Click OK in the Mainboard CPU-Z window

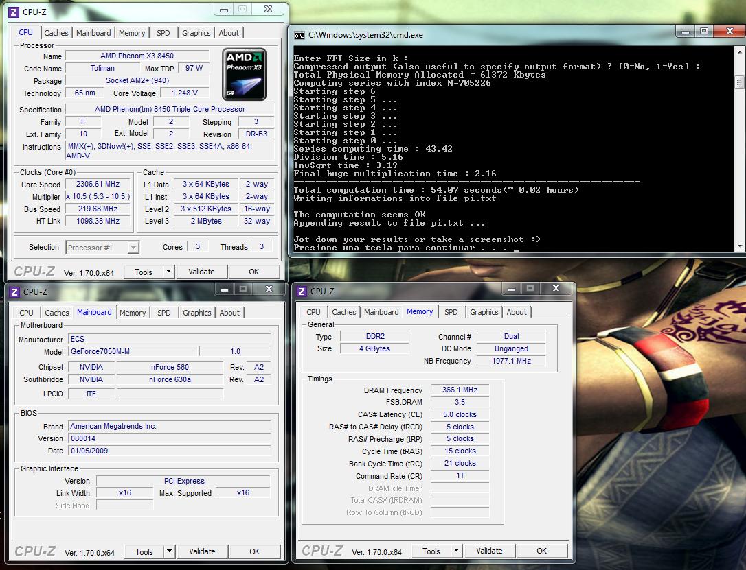pyautogui.click(x=255, y=551)
